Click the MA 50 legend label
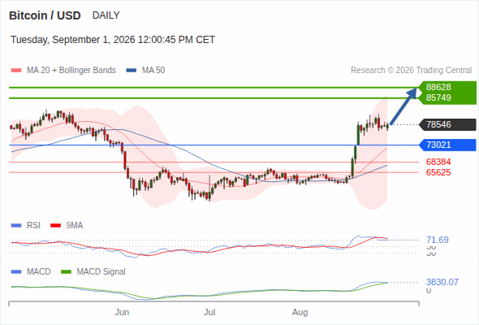This screenshot has height=325, width=479. pos(153,71)
